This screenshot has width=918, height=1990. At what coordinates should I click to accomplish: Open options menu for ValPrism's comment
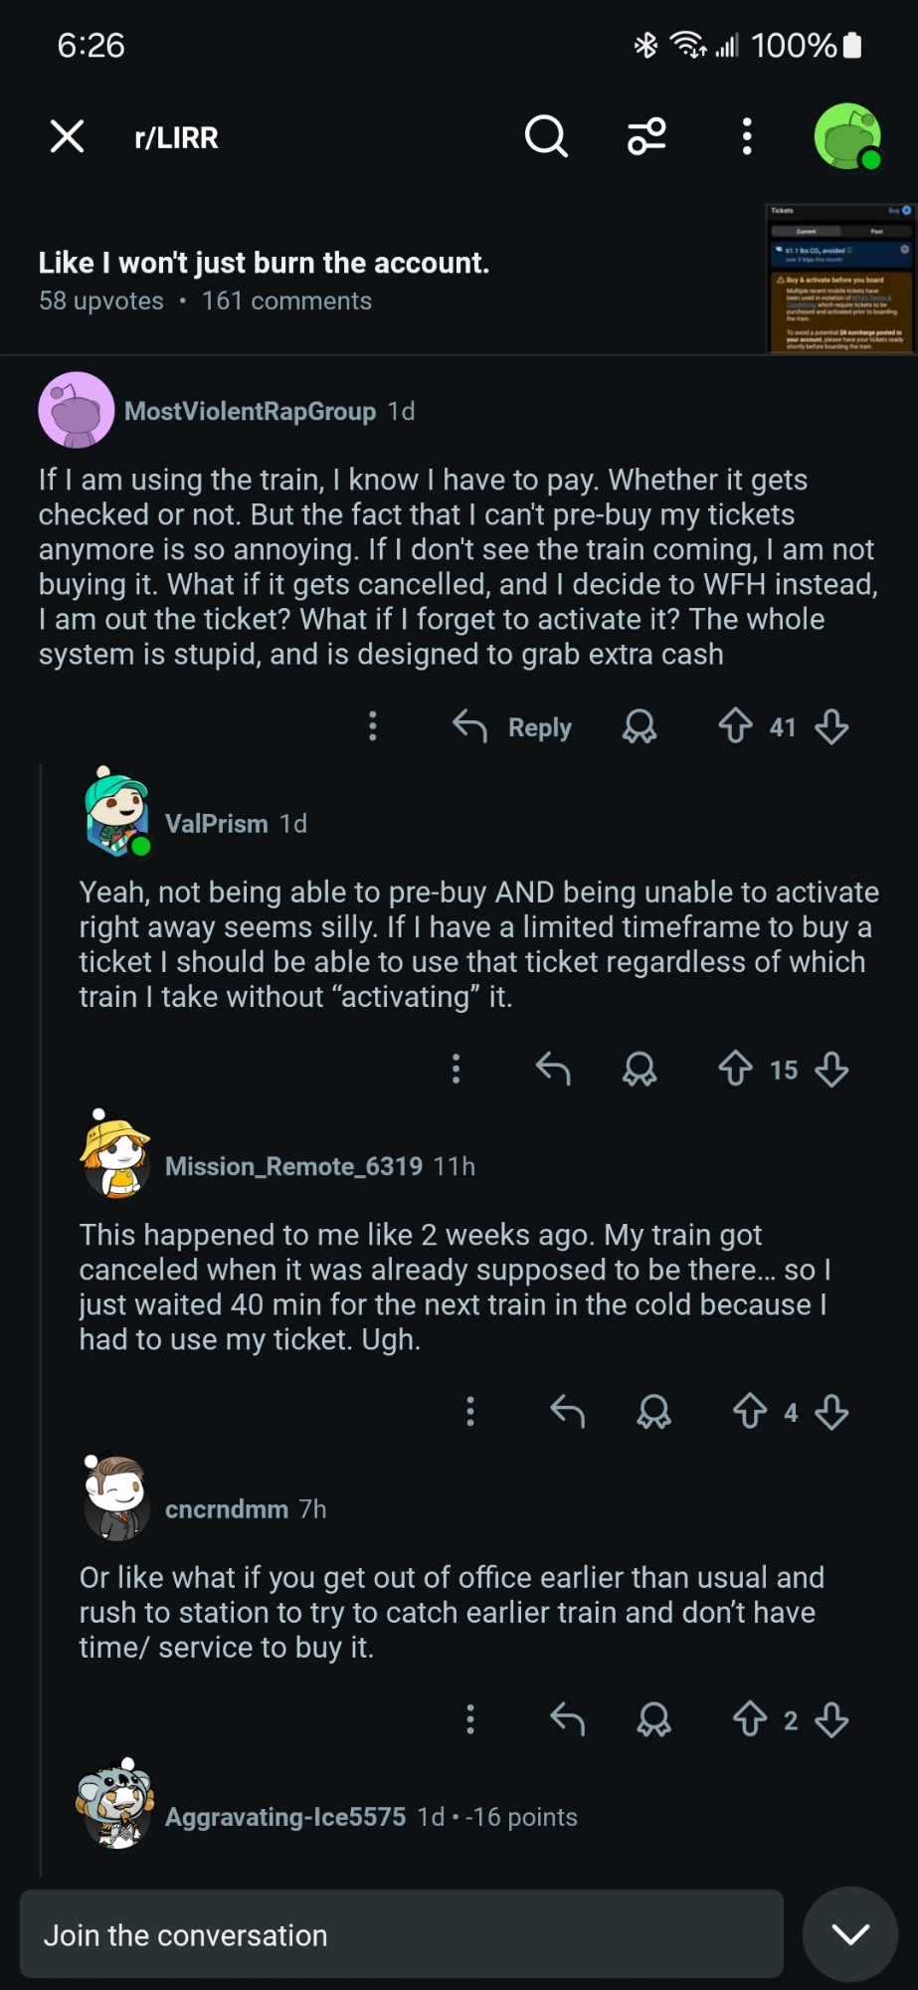(x=456, y=1070)
